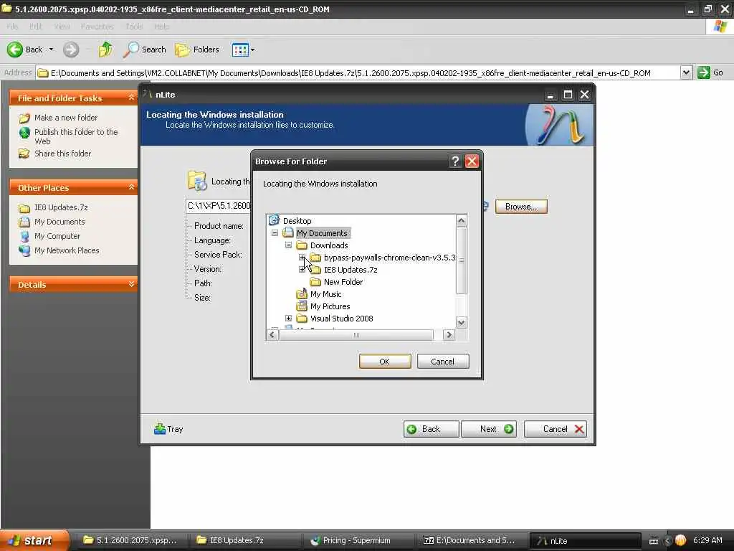Viewport: 734px width, 551px height.
Task: Close the Browse For Folder dialog
Action: [472, 161]
